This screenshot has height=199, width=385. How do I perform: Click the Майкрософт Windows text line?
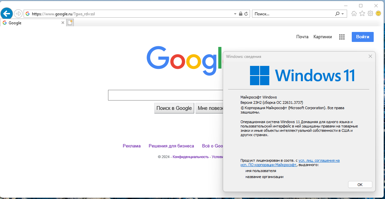coord(259,97)
